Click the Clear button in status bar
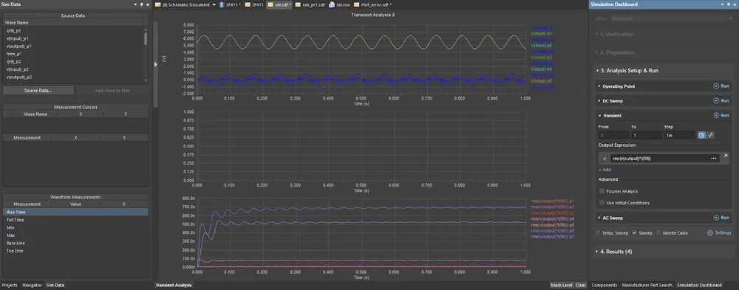This screenshot has width=739, height=290. (581, 285)
